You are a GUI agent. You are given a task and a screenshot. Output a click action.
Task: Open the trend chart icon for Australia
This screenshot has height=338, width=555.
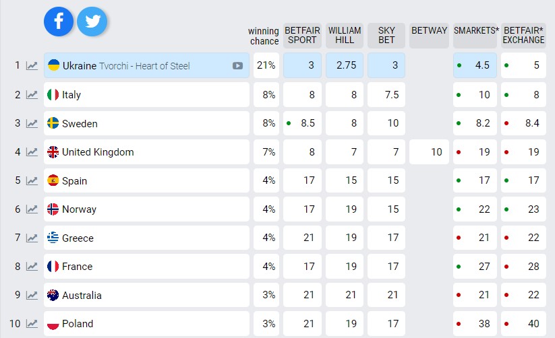(x=32, y=296)
